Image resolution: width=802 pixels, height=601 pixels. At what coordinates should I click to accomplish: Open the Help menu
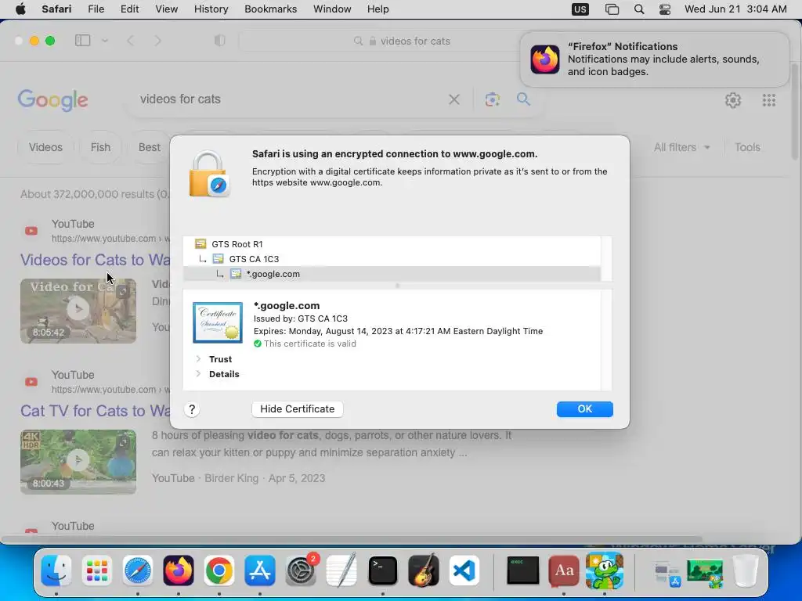click(x=378, y=9)
